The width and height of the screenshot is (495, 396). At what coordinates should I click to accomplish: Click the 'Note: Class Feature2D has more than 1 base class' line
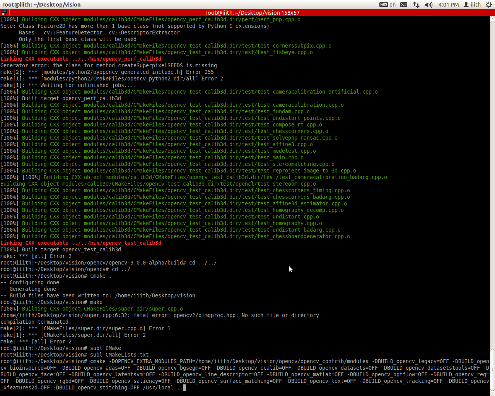click(x=135, y=26)
